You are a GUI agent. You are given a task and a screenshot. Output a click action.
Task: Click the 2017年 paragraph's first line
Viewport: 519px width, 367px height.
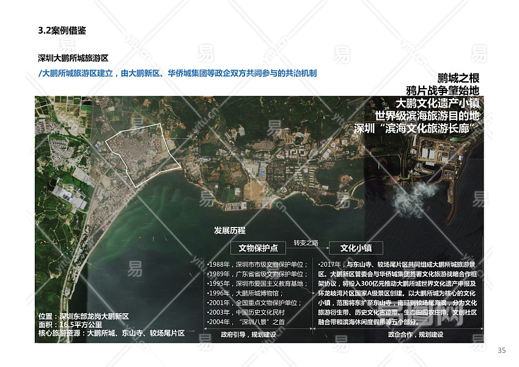click(397, 264)
